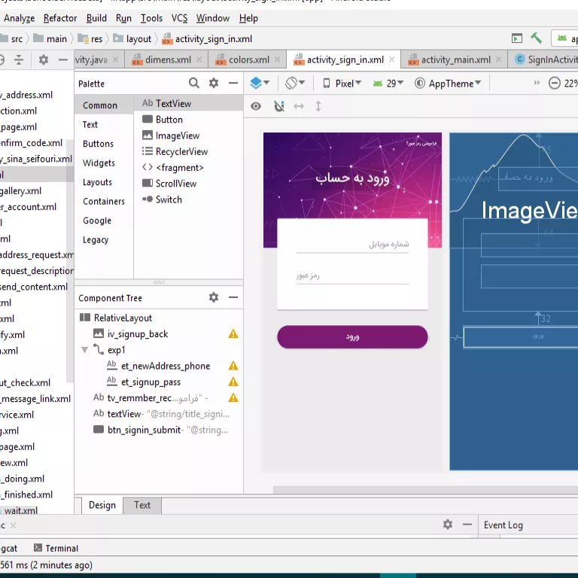Open the app run configuration dropdown

[x=565, y=38]
